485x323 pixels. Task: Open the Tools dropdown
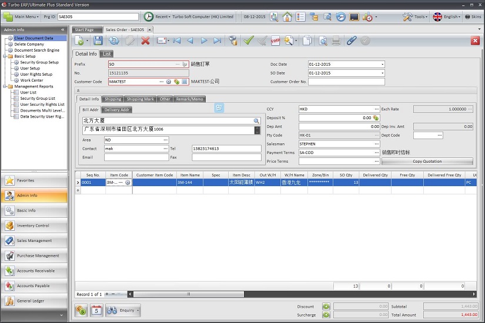415,16
